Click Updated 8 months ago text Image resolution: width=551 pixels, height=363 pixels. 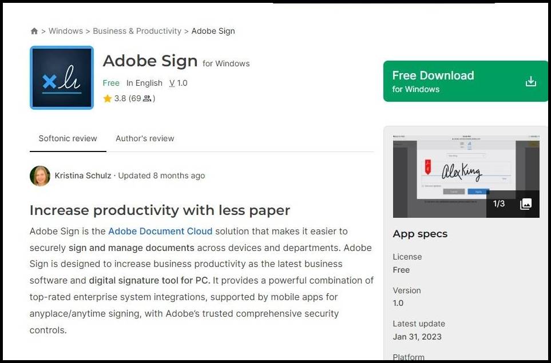(x=161, y=175)
